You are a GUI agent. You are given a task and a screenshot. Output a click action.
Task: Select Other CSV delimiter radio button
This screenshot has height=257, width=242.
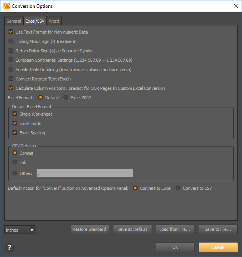[x=15, y=173]
